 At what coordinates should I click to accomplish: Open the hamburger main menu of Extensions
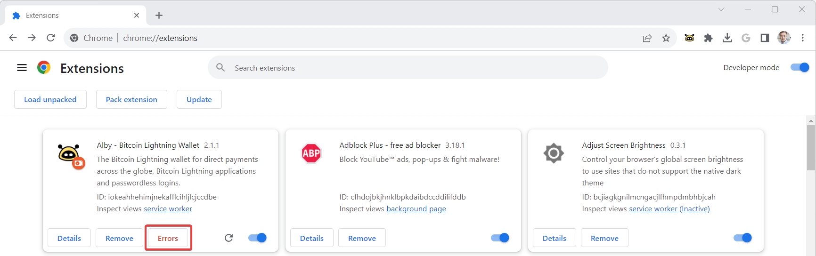click(x=22, y=68)
